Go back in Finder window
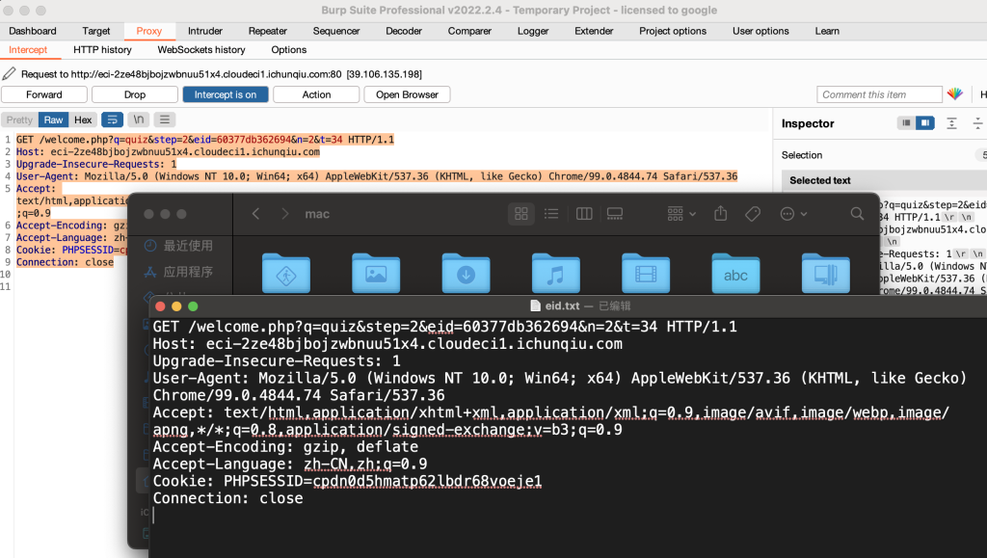 click(255, 214)
